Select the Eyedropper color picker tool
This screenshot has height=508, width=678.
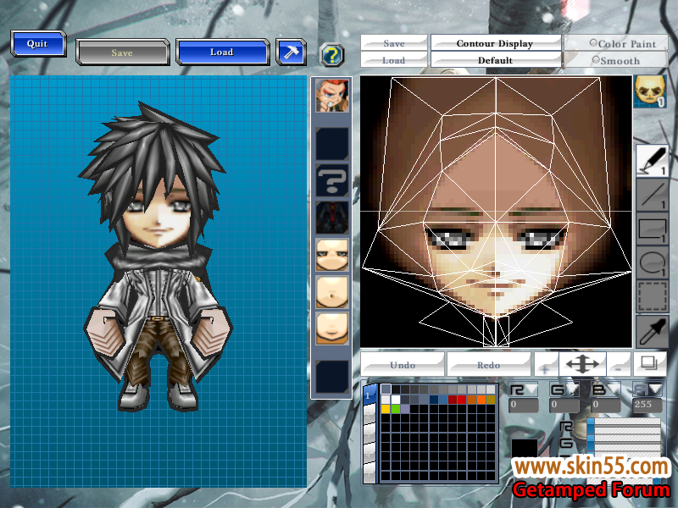tap(653, 331)
